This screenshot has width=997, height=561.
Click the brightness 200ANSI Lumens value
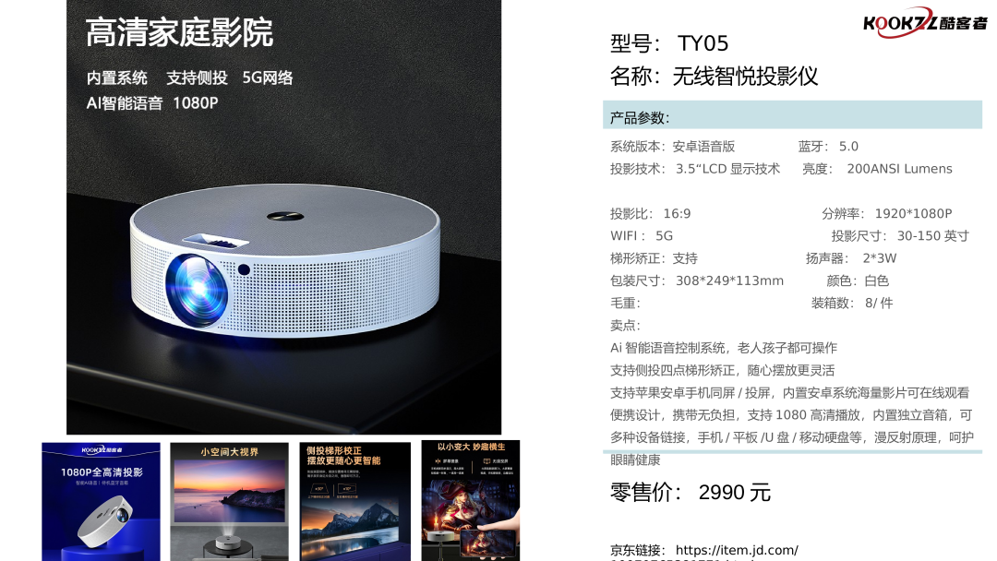click(x=899, y=169)
